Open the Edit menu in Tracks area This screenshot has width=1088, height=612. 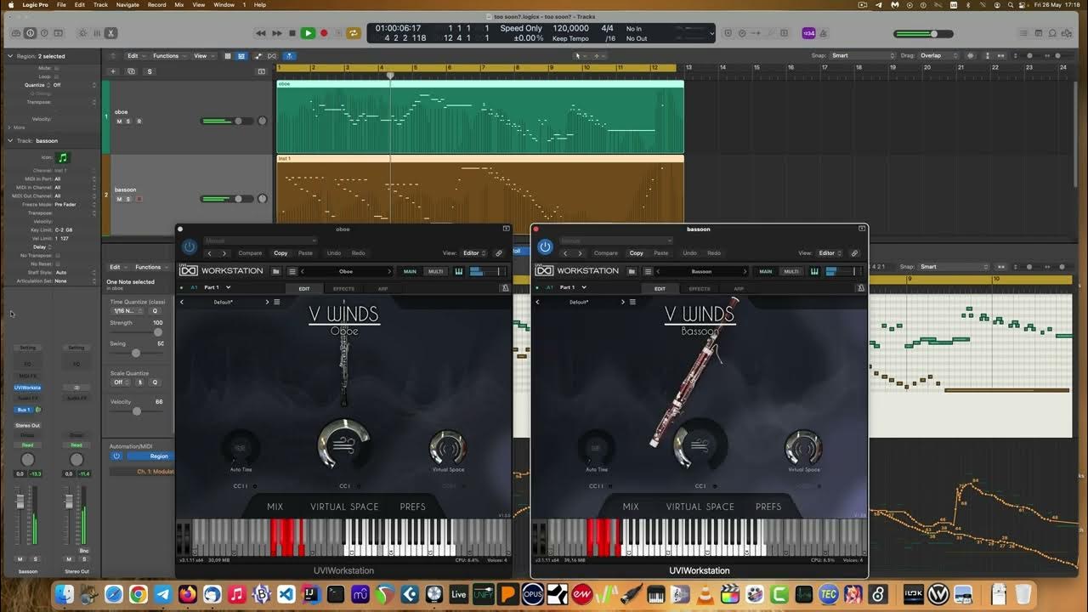pyautogui.click(x=134, y=56)
